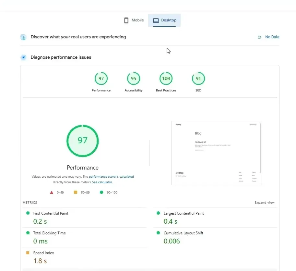
Task: Click the page screenshot thumbnail
Action: (x=217, y=153)
